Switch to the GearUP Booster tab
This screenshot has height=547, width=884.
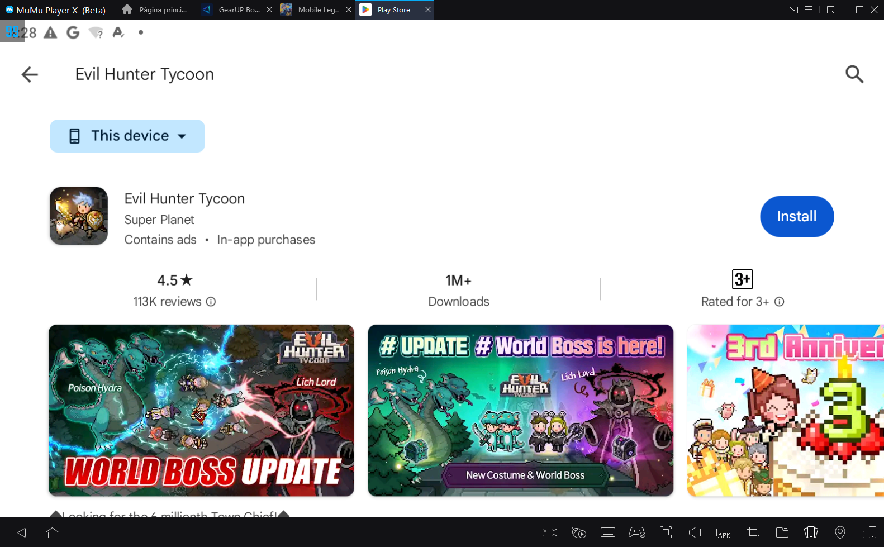(x=234, y=10)
